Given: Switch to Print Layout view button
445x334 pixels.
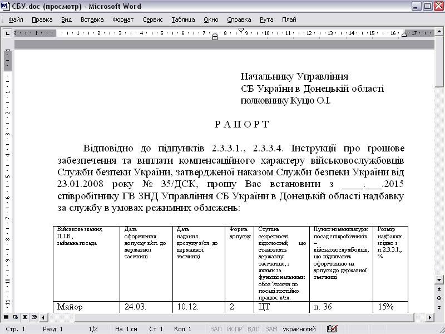Looking at the screenshot, I should click(25, 317).
